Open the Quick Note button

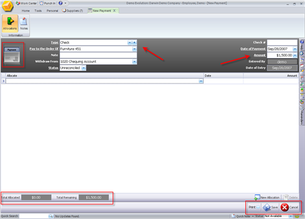(241, 216)
